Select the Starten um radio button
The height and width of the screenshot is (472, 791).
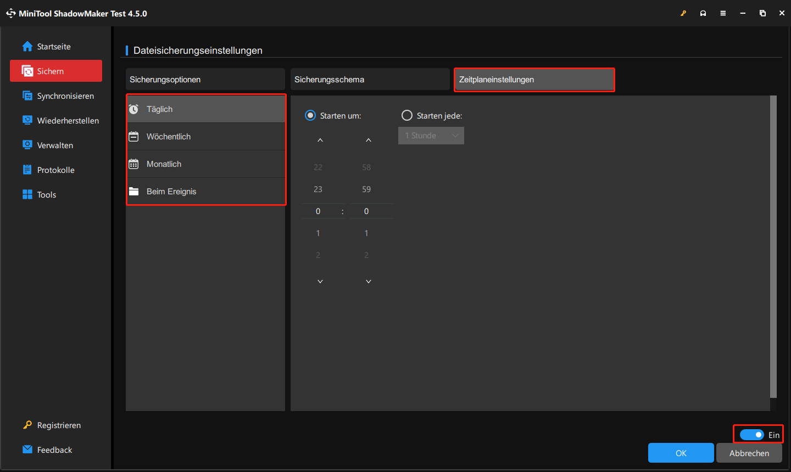(x=310, y=115)
